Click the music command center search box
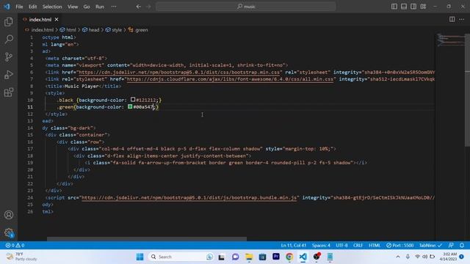The image size is (470, 264). pos(246,7)
